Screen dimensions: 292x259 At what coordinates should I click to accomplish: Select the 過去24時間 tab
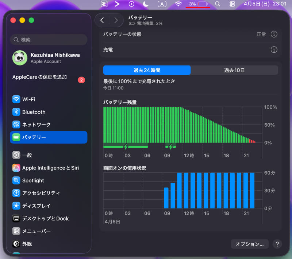(147, 70)
